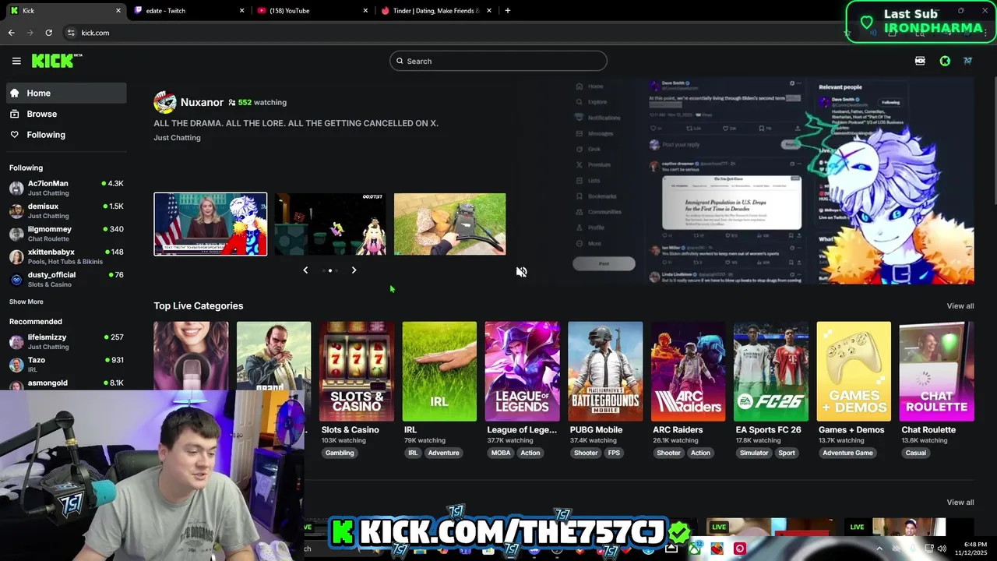Select the pixel game carousel thumbnail

[x=330, y=224]
